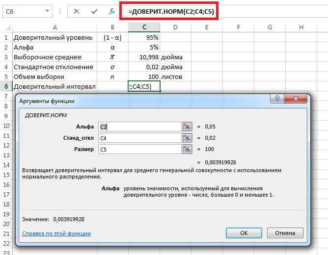Select column D header
This screenshot has height=255, width=328.
pos(175,27)
